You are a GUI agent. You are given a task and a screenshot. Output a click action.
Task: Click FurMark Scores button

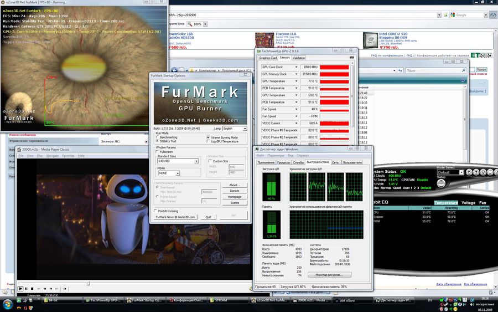coord(235,203)
